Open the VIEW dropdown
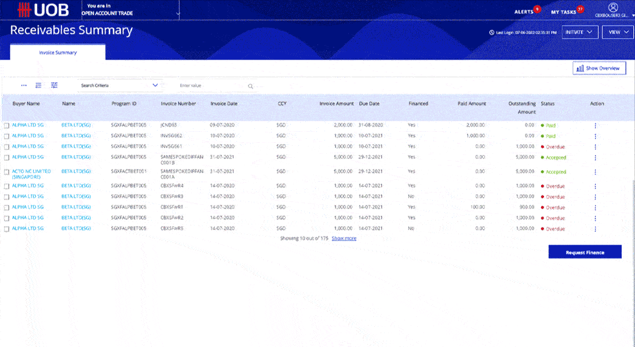The width and height of the screenshot is (635, 347). point(618,32)
